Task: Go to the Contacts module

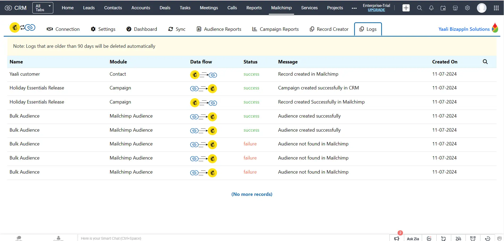Action: click(x=113, y=8)
